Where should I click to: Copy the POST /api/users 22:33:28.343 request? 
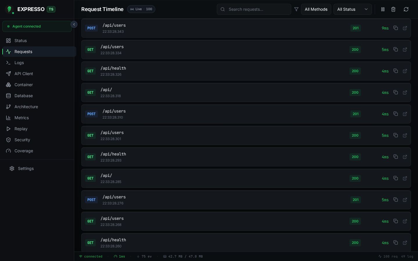(396, 28)
